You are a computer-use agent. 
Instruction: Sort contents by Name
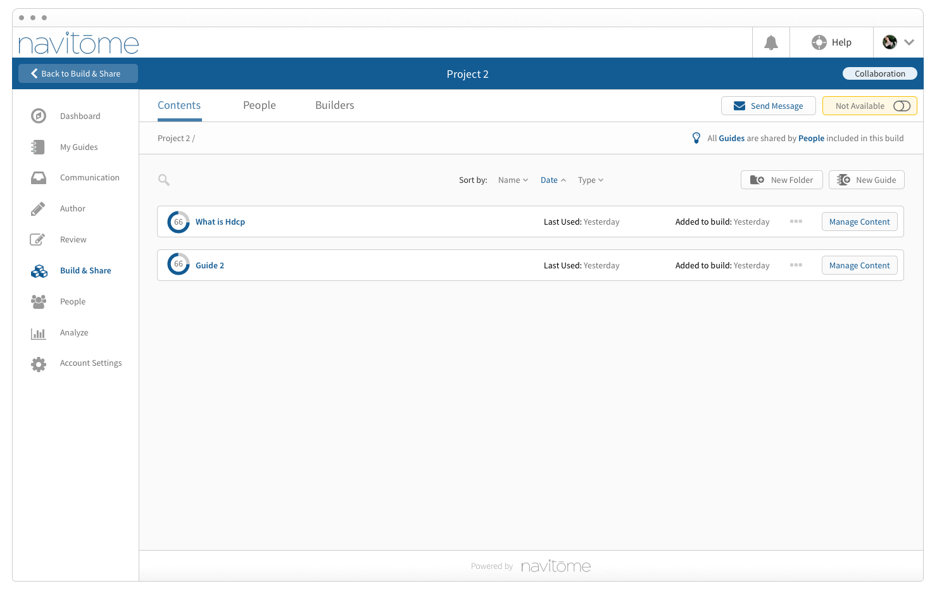click(513, 180)
